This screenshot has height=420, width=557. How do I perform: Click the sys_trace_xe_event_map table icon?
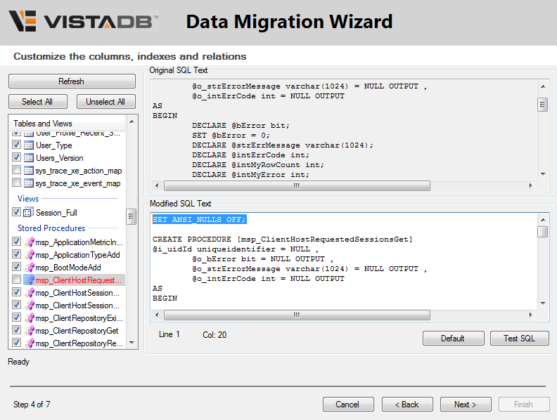(29, 183)
